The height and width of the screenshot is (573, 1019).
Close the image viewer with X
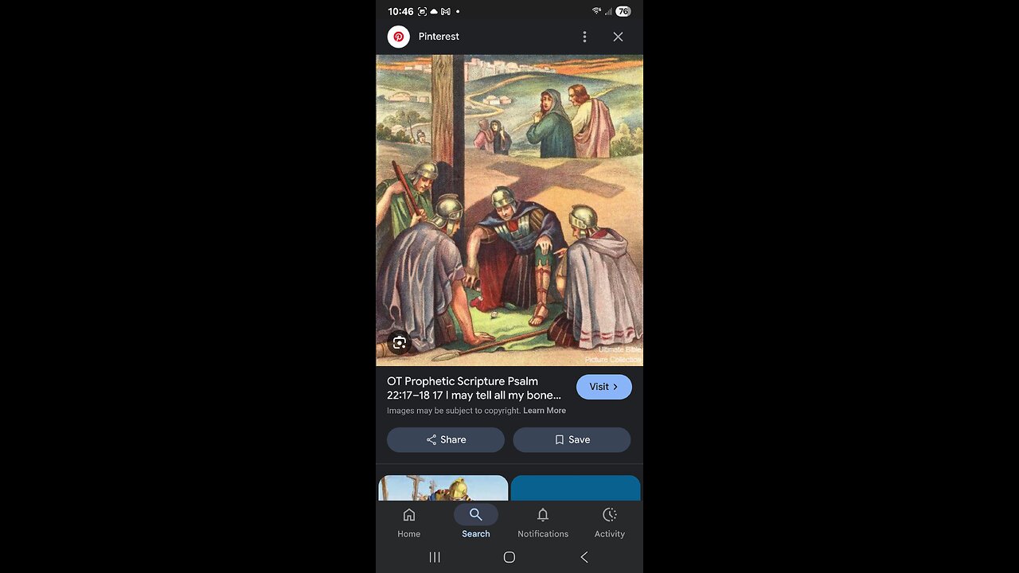tap(618, 37)
